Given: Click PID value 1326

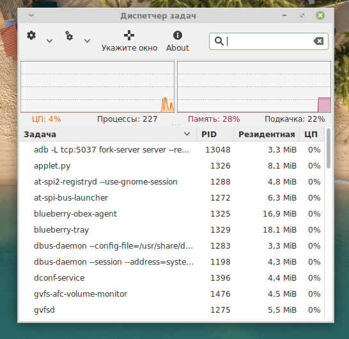Looking at the screenshot, I should [x=221, y=166].
